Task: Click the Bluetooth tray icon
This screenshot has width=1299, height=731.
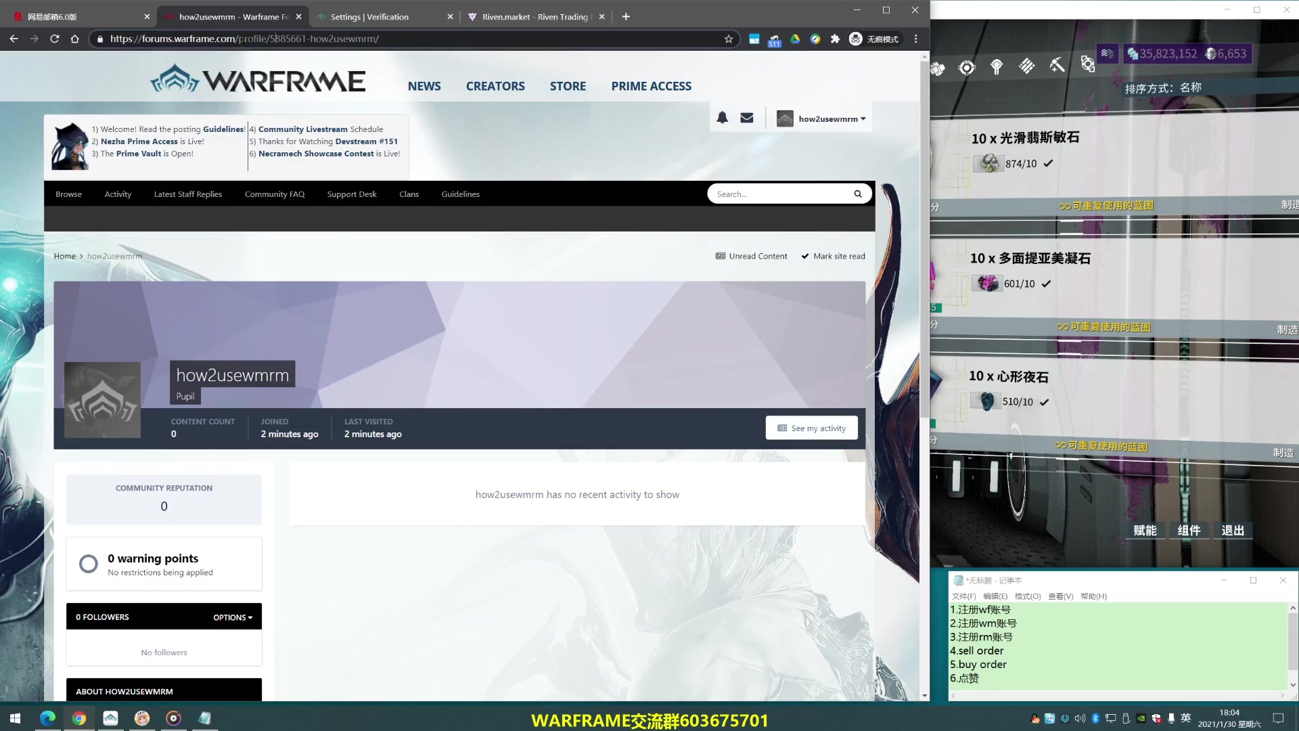Action: (x=1095, y=718)
